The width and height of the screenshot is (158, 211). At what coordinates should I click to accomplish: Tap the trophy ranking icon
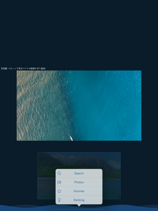coord(59,200)
